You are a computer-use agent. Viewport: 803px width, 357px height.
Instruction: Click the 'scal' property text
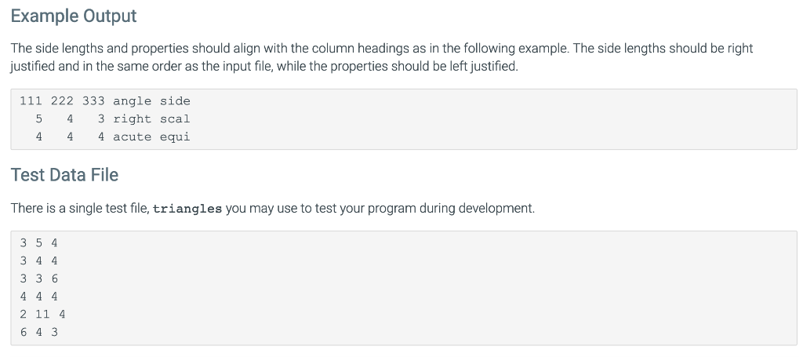[175, 118]
